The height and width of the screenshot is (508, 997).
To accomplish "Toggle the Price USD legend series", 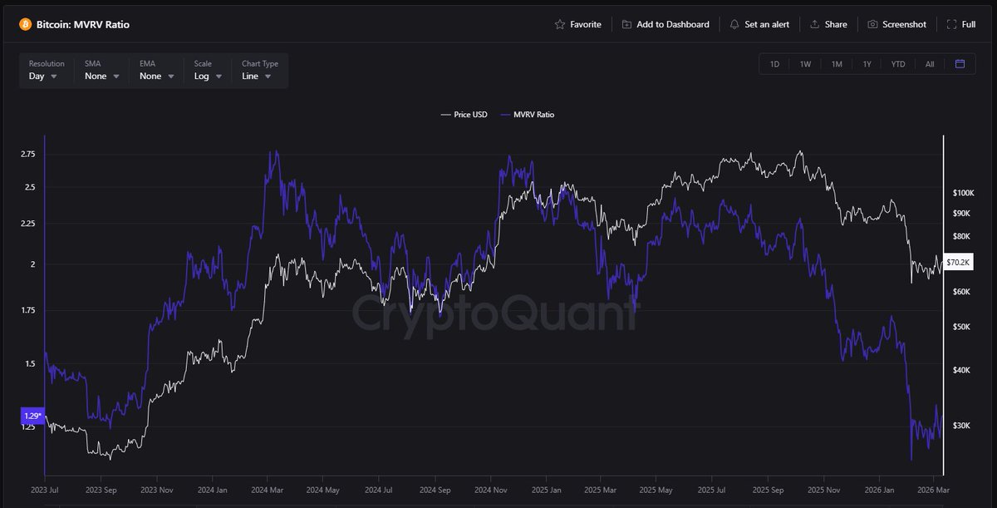I will (464, 115).
